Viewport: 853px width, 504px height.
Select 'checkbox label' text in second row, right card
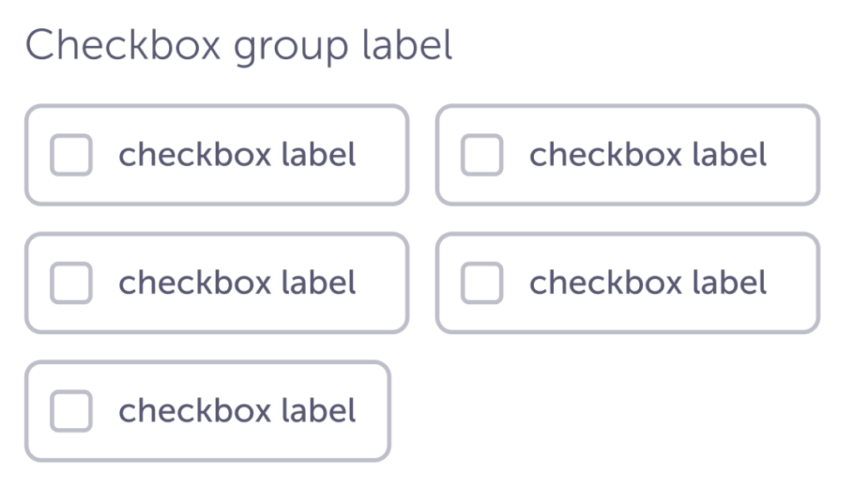point(648,283)
